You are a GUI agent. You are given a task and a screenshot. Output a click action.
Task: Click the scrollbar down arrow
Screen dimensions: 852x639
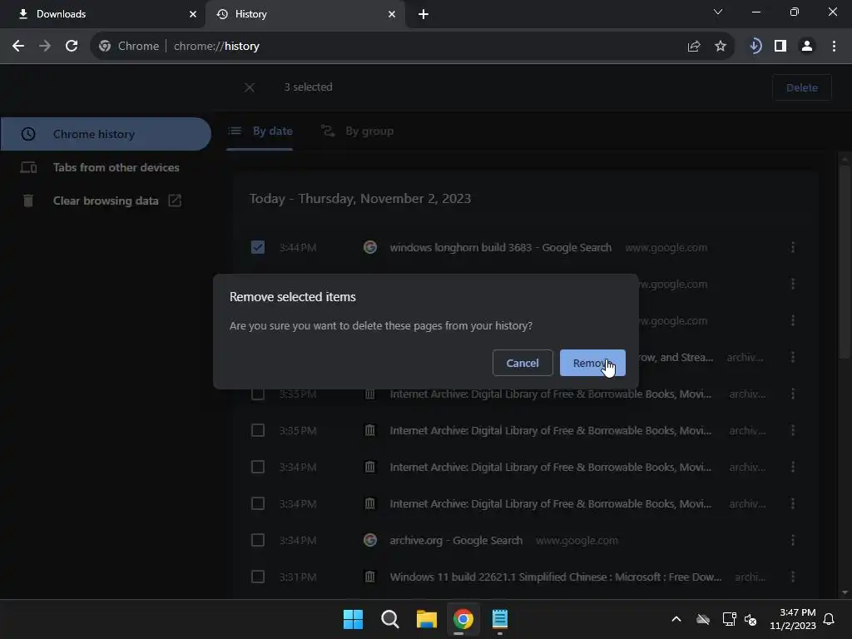tap(844, 592)
